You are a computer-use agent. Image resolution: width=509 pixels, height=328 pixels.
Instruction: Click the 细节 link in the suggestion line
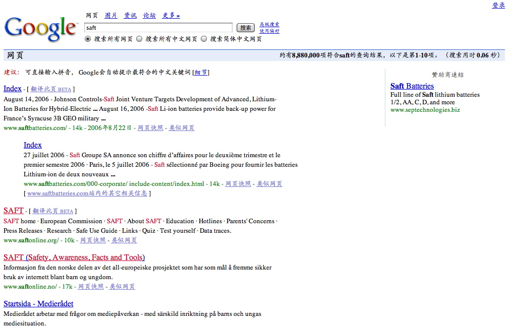point(201,72)
